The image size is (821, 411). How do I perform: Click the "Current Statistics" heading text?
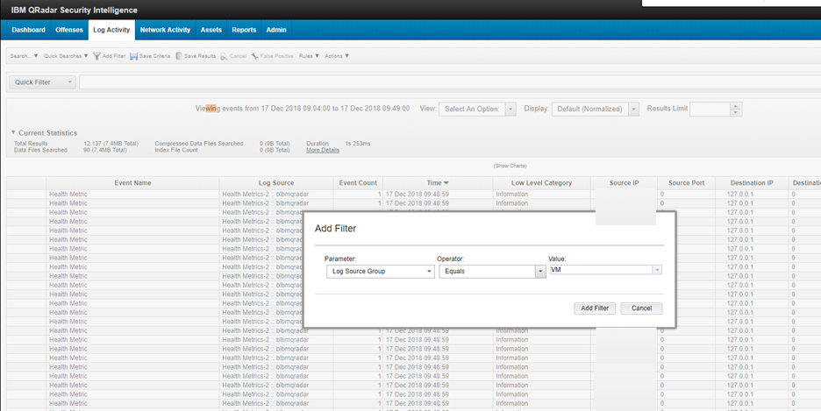(47, 133)
